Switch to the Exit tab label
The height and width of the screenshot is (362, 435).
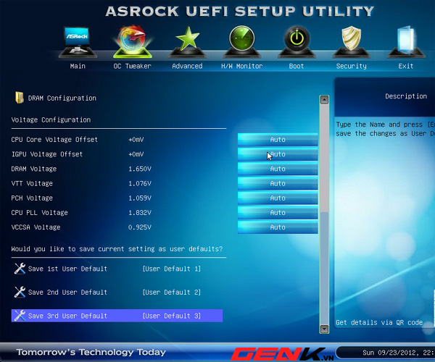(x=406, y=66)
